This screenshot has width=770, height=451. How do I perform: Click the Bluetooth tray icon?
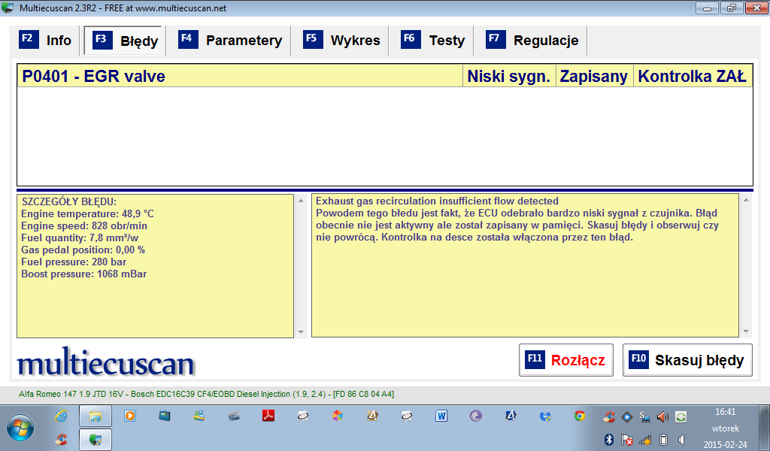609,440
